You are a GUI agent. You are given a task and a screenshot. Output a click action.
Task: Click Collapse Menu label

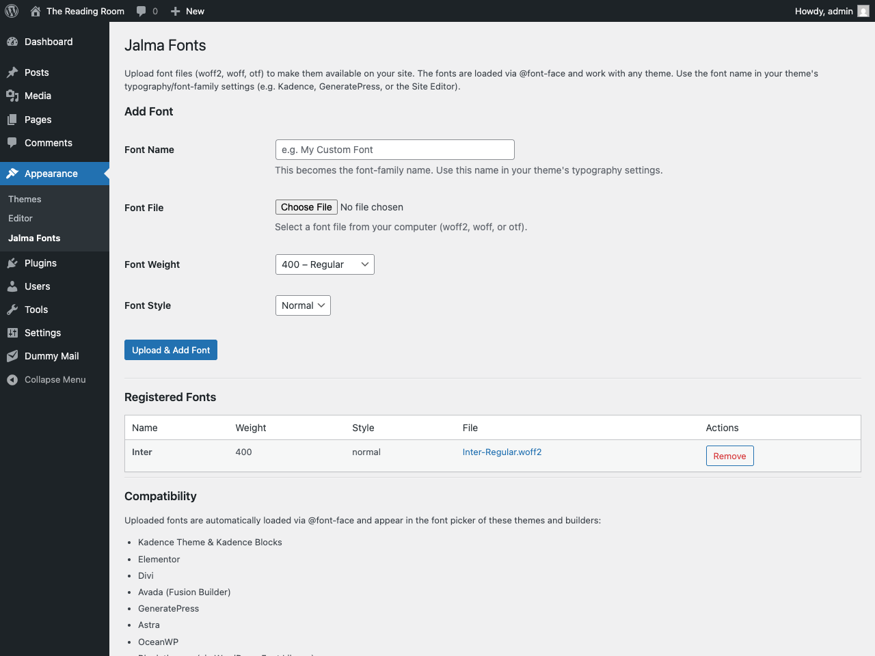pos(55,380)
